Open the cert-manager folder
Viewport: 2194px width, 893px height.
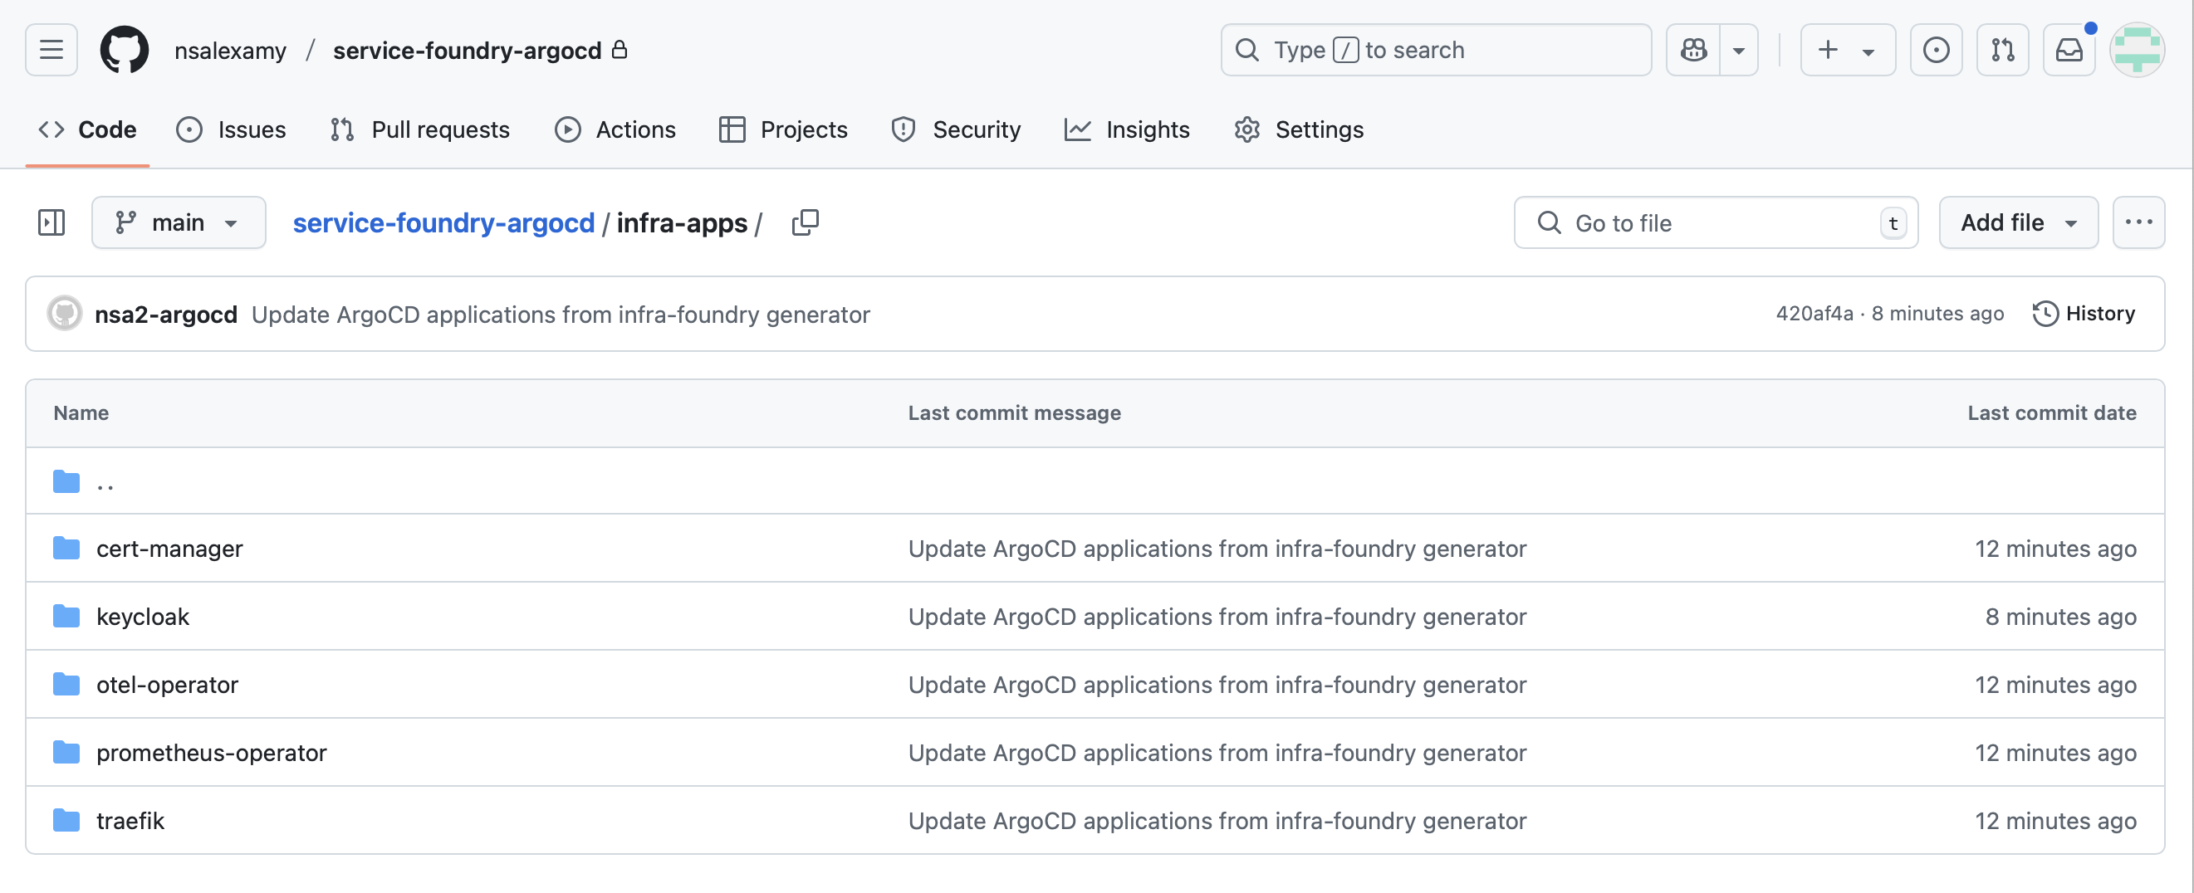(x=169, y=549)
